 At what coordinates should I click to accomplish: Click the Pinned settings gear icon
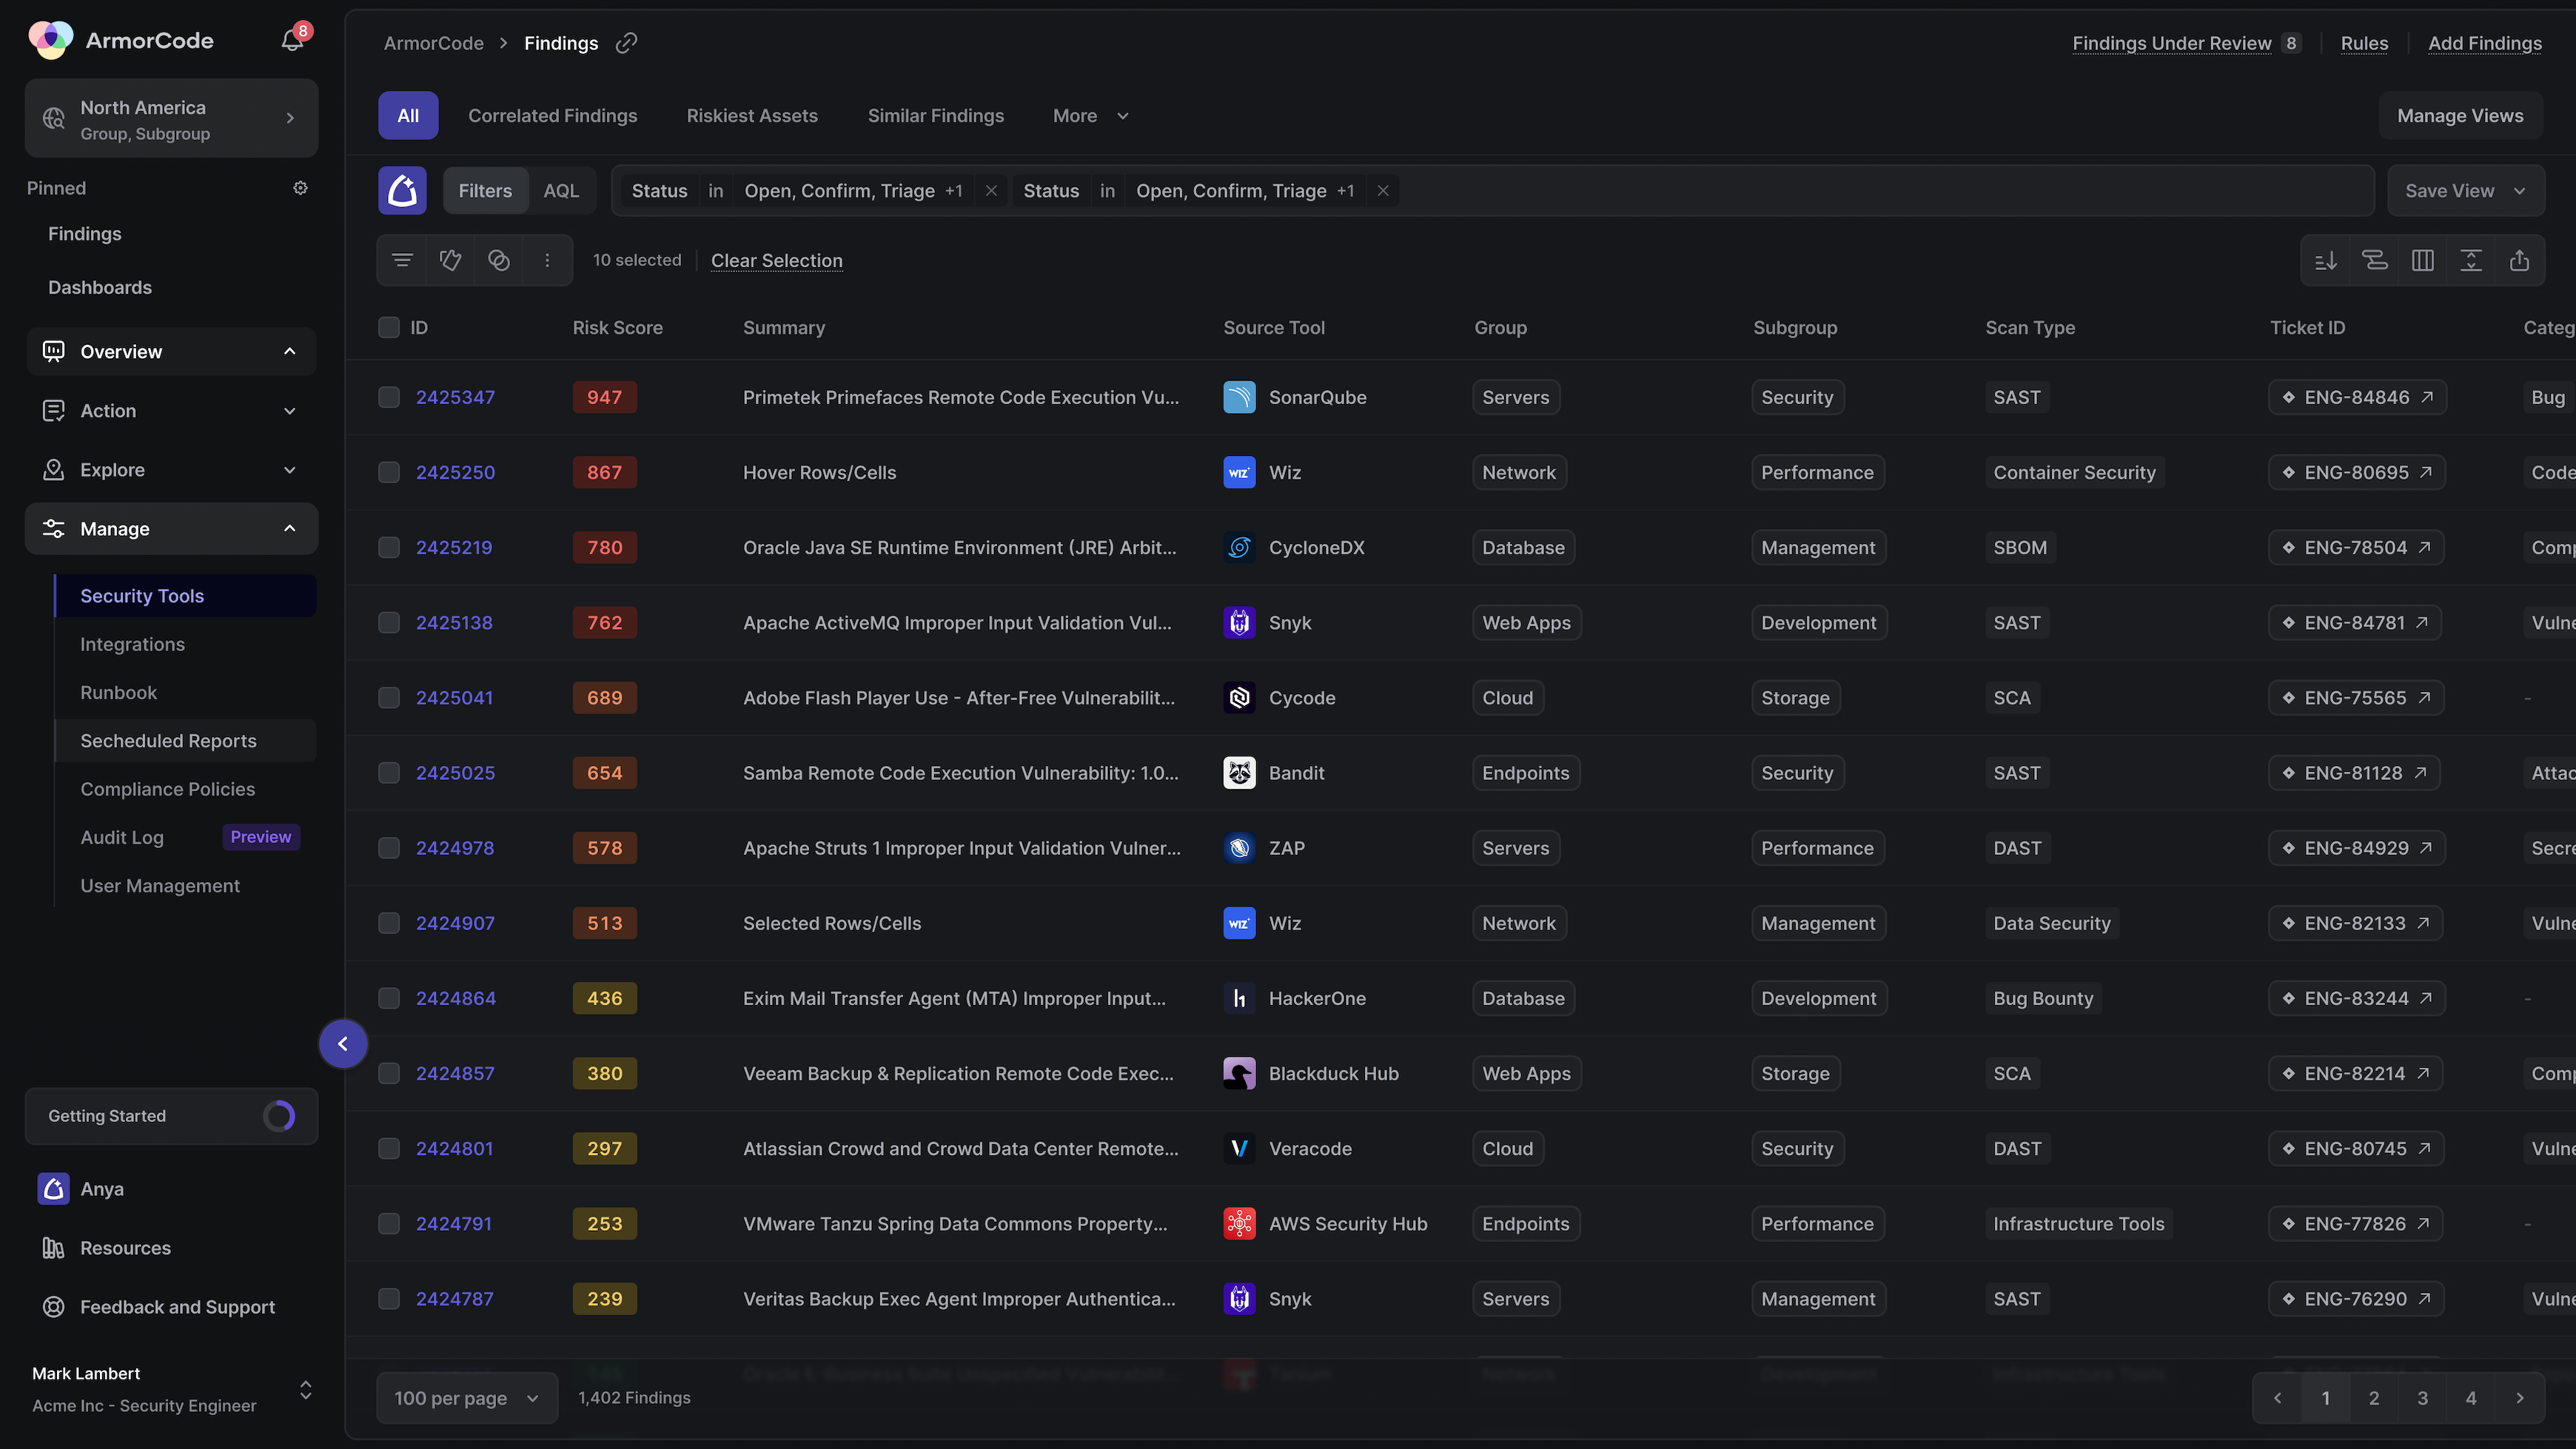300,188
